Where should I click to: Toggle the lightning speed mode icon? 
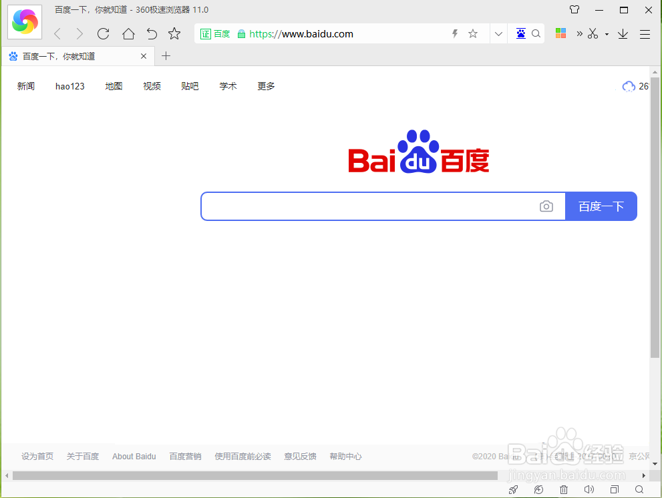click(x=455, y=34)
